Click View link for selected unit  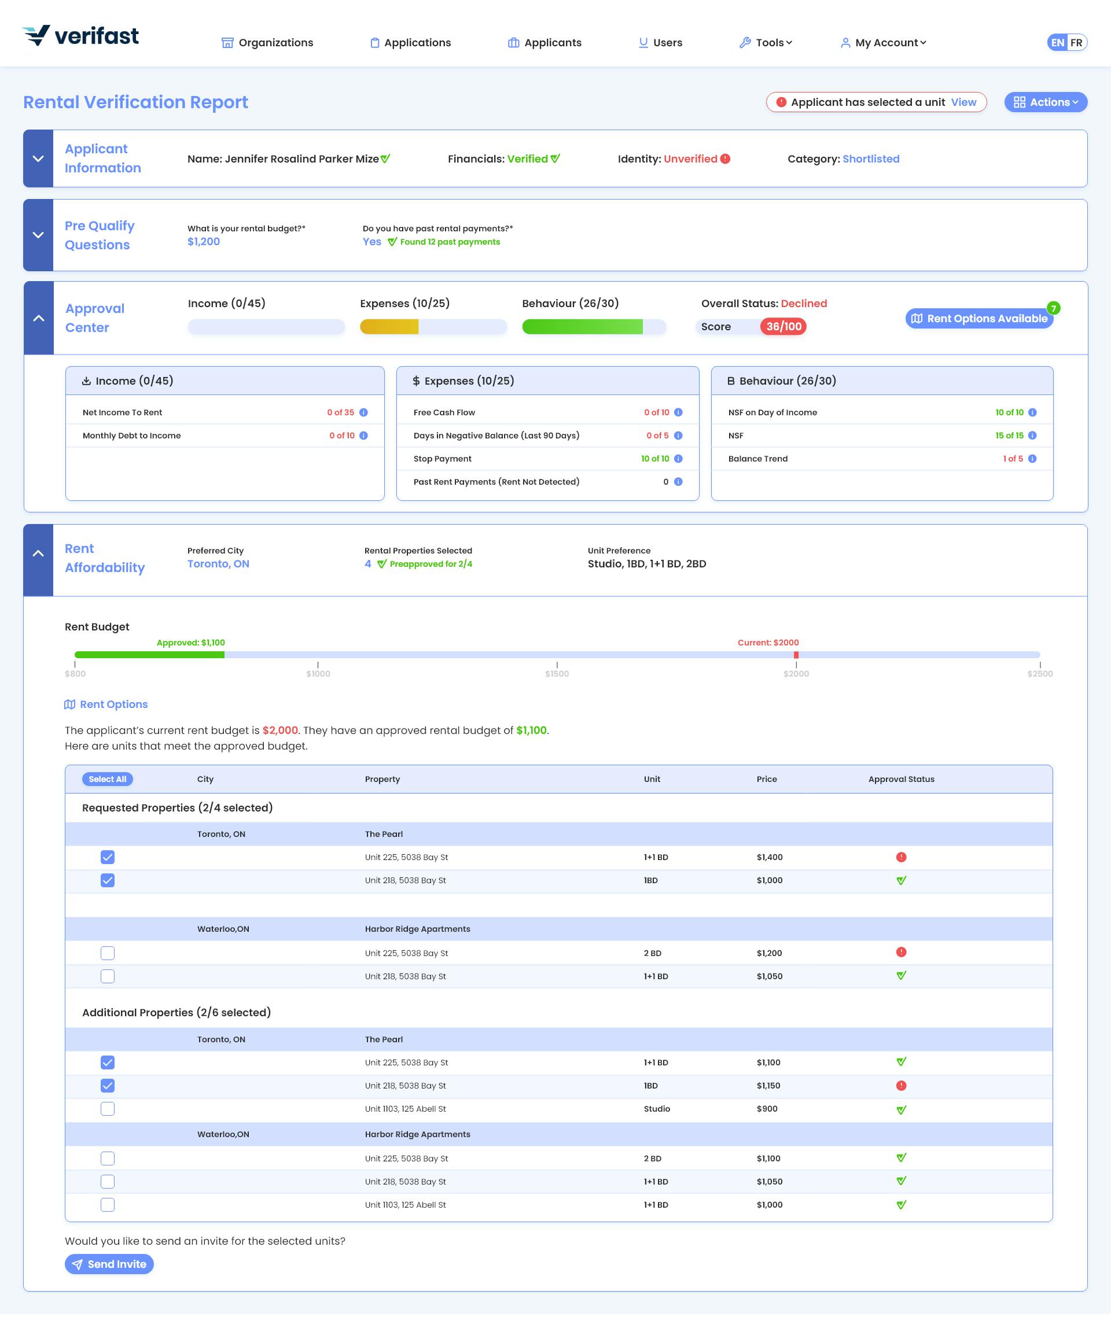click(963, 102)
